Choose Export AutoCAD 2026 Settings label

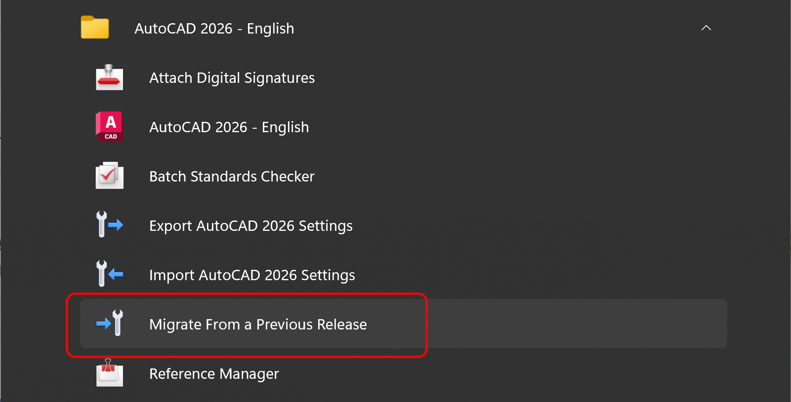pos(250,226)
